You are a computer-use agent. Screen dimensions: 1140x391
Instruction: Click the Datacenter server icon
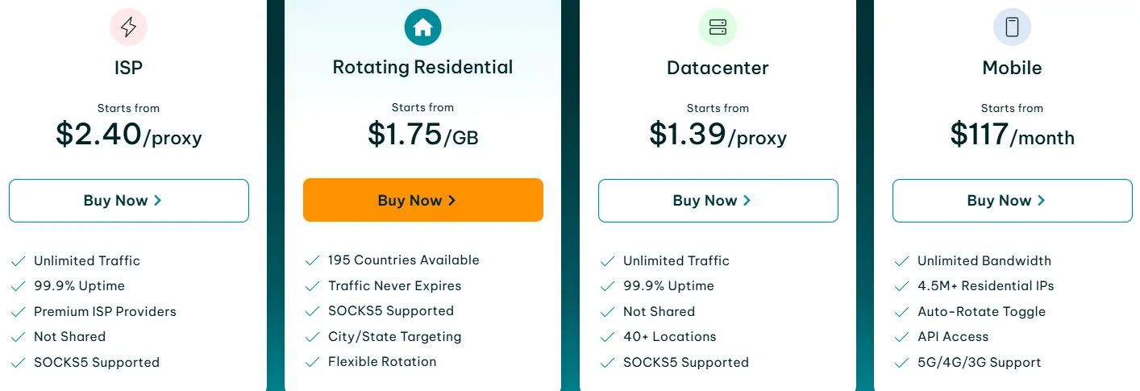[718, 28]
